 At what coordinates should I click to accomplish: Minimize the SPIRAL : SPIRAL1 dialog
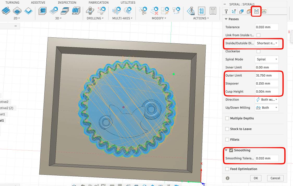coord(225,4)
